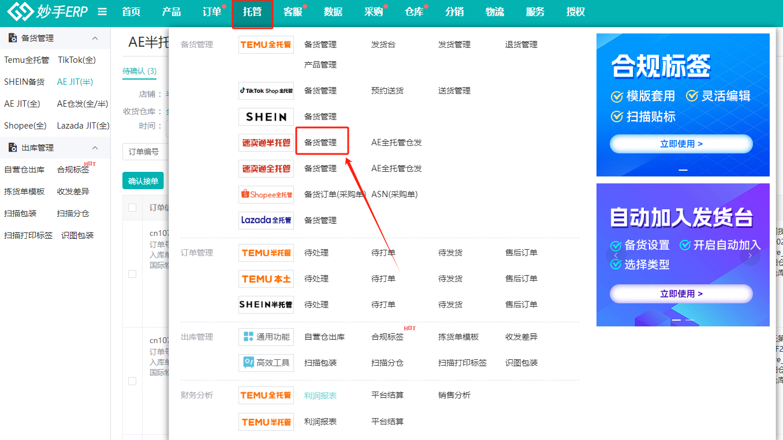The height and width of the screenshot is (440, 783).
Task: Click the 速卖通半托管 logo
Action: [x=266, y=142]
